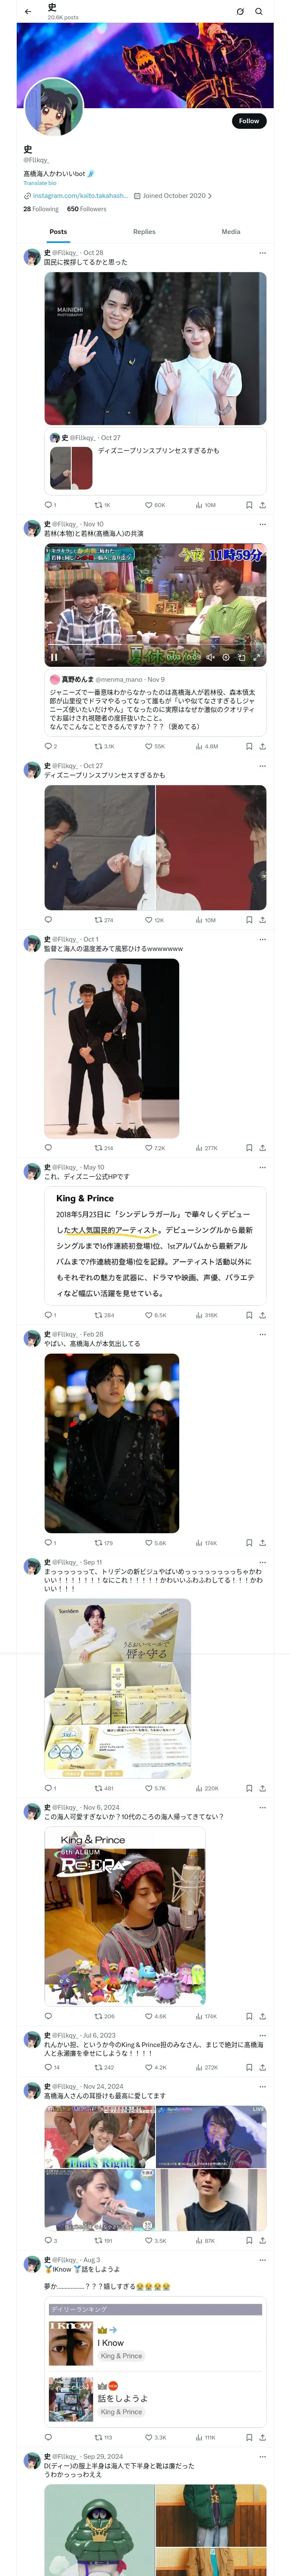
Task: Follow this account
Action: tap(248, 121)
